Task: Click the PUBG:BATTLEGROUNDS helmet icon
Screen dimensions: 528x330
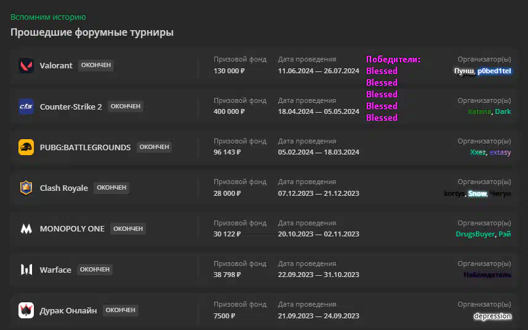Action: 26,147
